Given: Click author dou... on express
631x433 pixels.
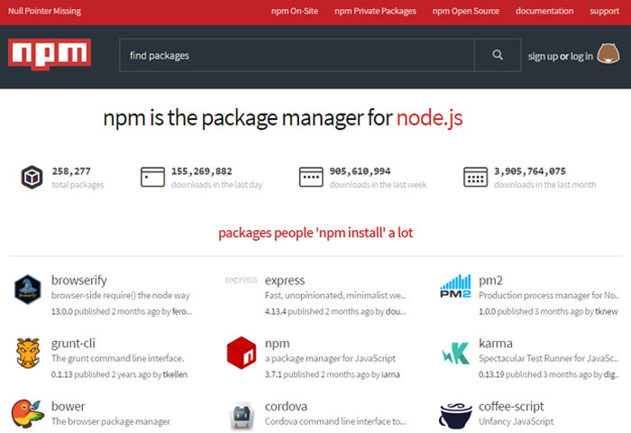Looking at the screenshot, I should [396, 311].
